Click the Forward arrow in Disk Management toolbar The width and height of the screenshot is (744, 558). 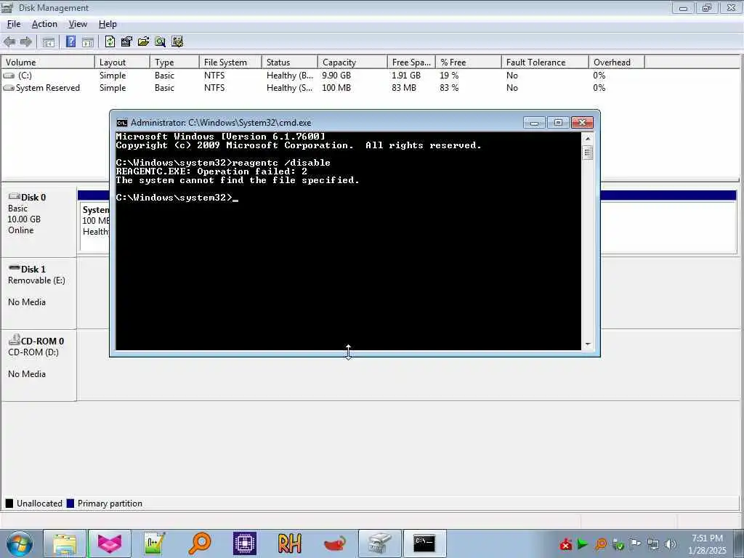pos(25,41)
